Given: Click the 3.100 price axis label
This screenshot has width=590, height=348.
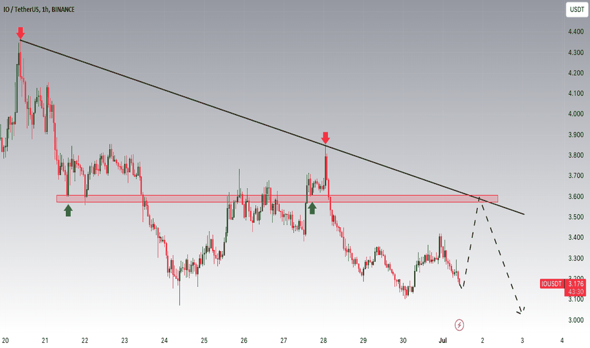Looking at the screenshot, I should 575,299.
